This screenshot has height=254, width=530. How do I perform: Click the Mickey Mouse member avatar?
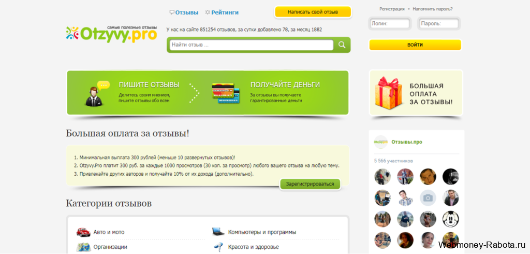click(x=451, y=219)
